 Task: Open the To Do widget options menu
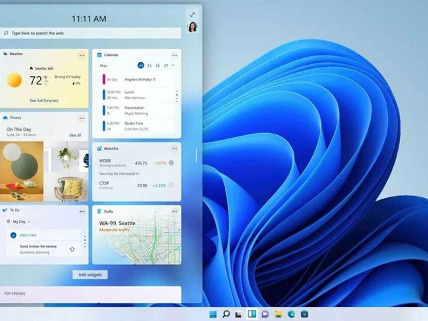[82, 211]
